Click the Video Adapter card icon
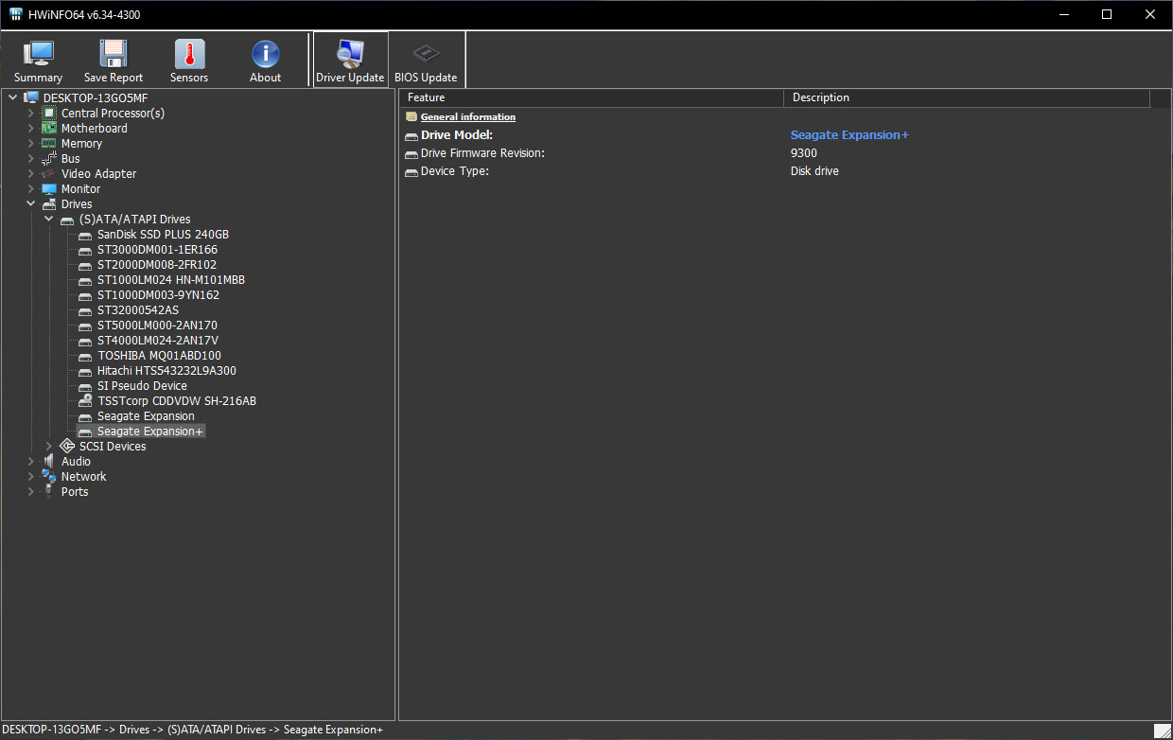This screenshot has width=1173, height=740. 49,174
